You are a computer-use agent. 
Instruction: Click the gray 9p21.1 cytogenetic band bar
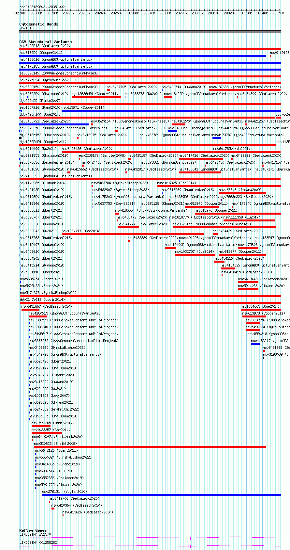pos(150,32)
